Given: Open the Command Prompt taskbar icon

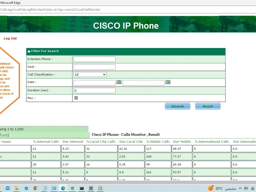Looking at the screenshot, I should [x=82, y=188].
